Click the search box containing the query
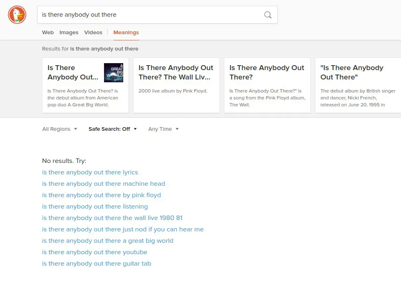Viewport: 401px width, 308px height. coord(157,15)
